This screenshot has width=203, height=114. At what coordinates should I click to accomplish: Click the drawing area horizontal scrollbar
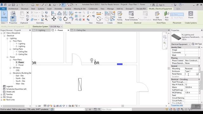click(x=123, y=106)
